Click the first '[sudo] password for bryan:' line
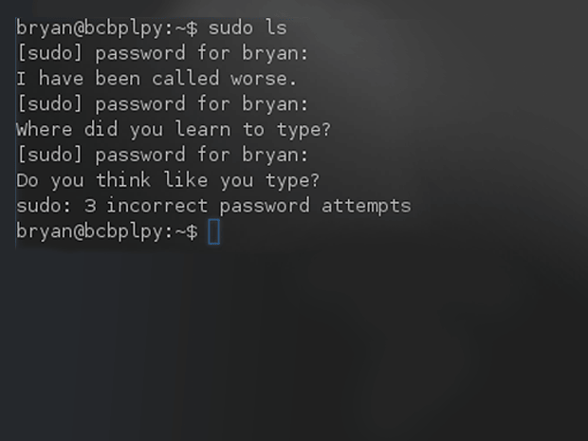 click(x=162, y=53)
